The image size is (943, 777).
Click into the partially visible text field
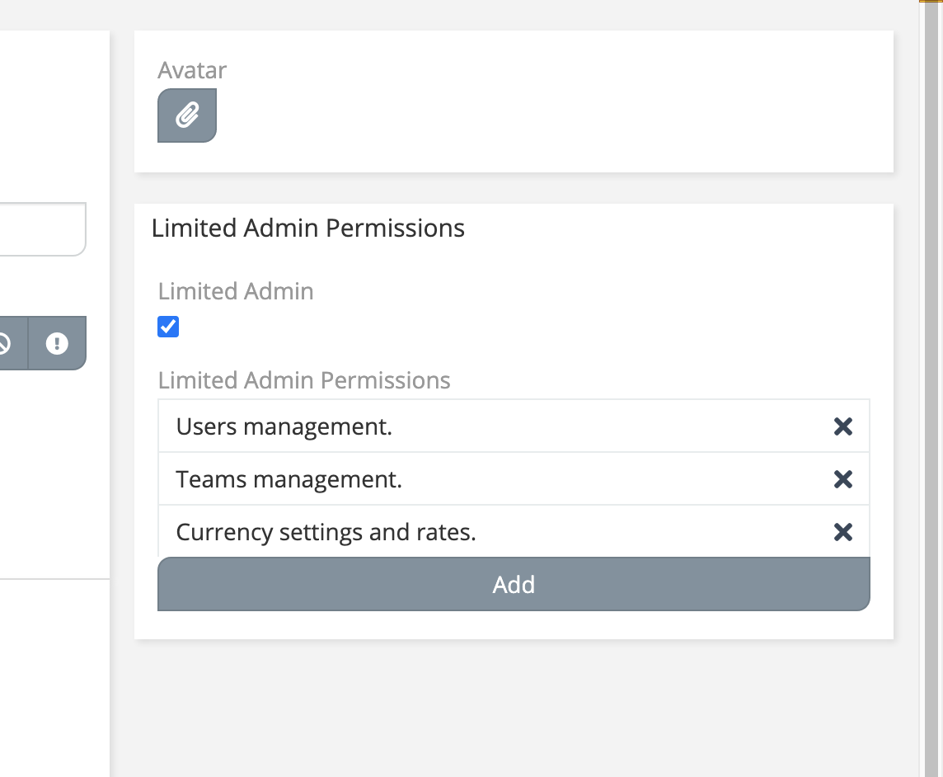pos(41,229)
